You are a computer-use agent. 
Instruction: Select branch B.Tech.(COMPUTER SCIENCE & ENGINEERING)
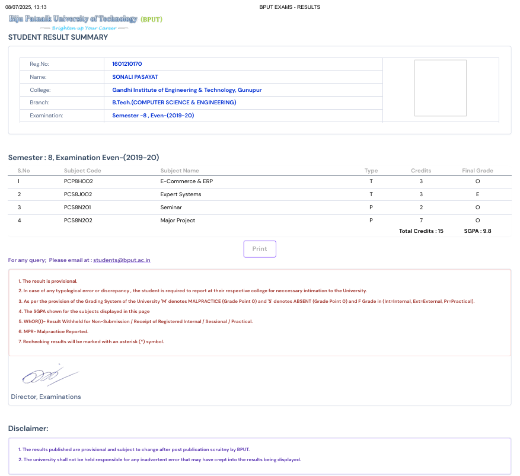point(174,103)
